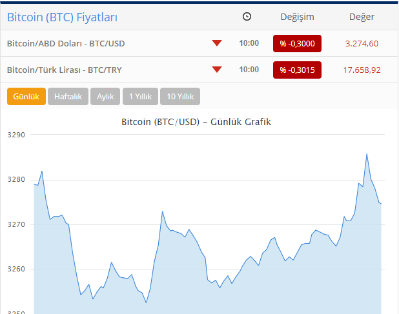Click the last point at the chart's right end
The width and height of the screenshot is (399, 314).
[381, 204]
